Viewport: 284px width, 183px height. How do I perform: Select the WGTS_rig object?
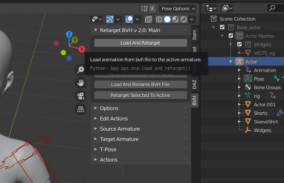coord(264,53)
